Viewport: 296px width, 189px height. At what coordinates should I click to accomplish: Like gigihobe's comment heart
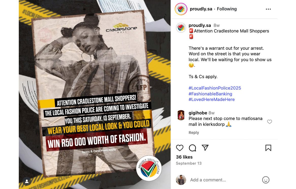tap(270, 122)
